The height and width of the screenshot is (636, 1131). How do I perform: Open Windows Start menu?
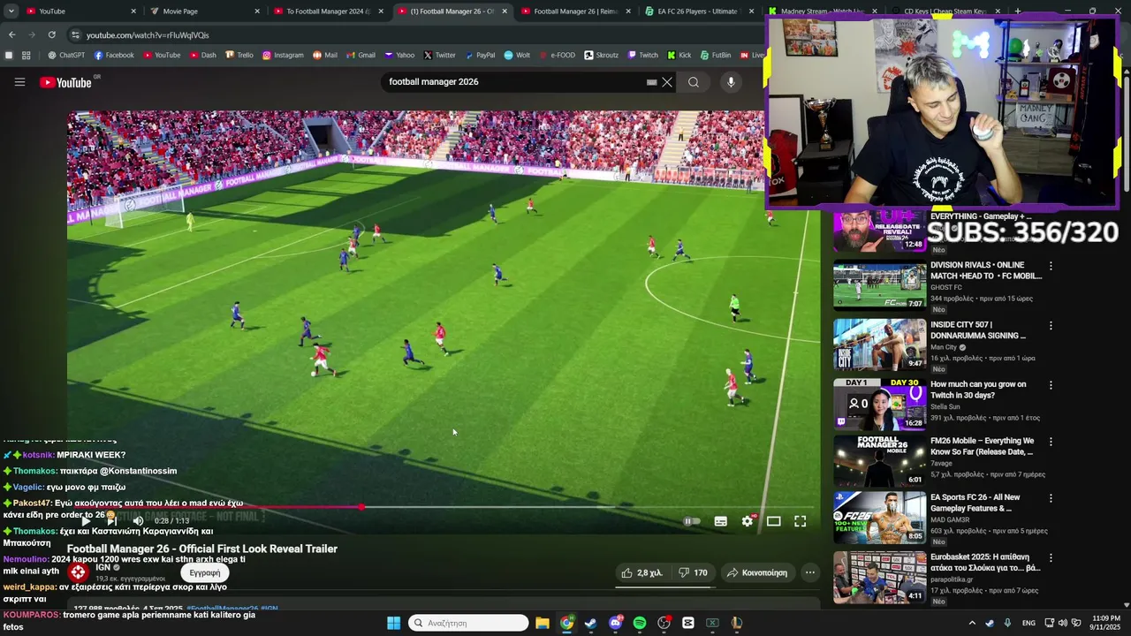pyautogui.click(x=393, y=623)
